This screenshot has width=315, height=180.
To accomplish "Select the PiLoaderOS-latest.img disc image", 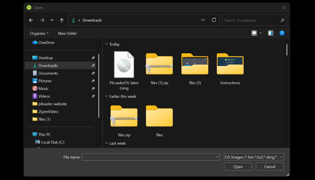I will pos(124,70).
